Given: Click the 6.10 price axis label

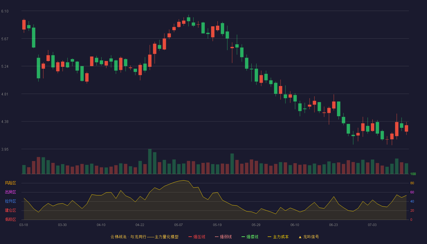Looking at the screenshot, I should click(5, 11).
